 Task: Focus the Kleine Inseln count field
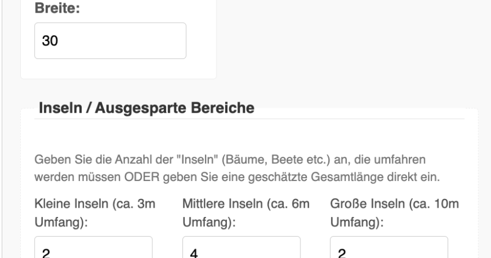[x=93, y=248]
